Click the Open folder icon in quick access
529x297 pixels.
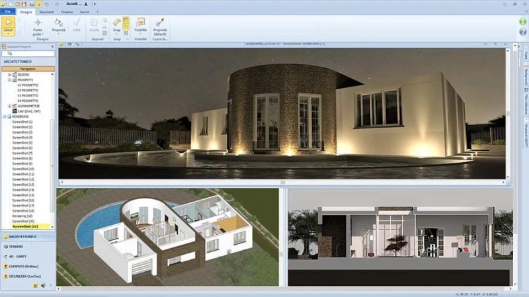17,4
